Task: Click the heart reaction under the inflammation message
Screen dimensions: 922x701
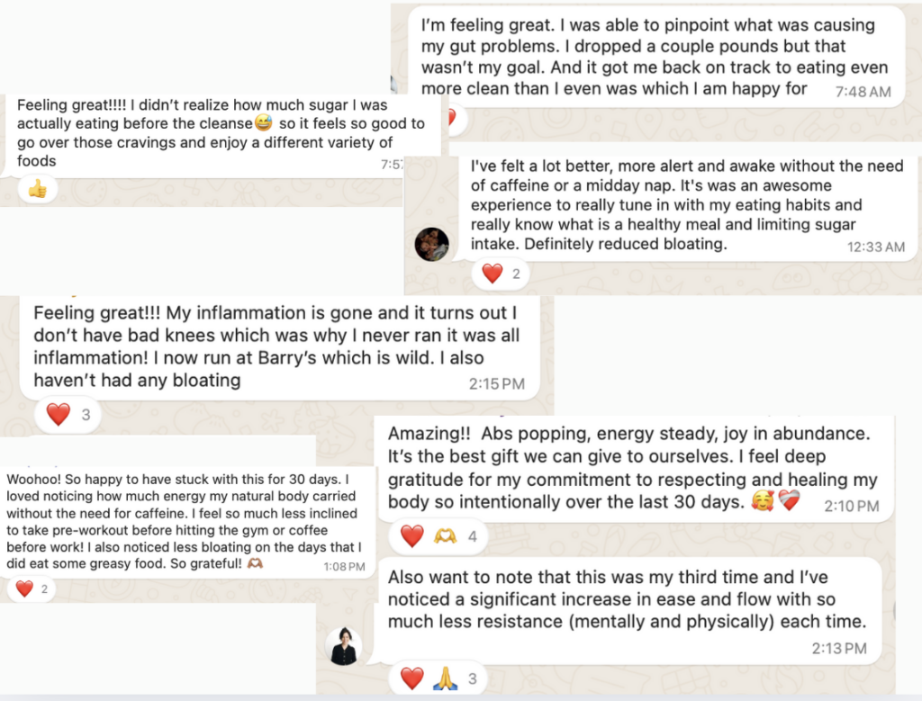Action: coord(59,414)
